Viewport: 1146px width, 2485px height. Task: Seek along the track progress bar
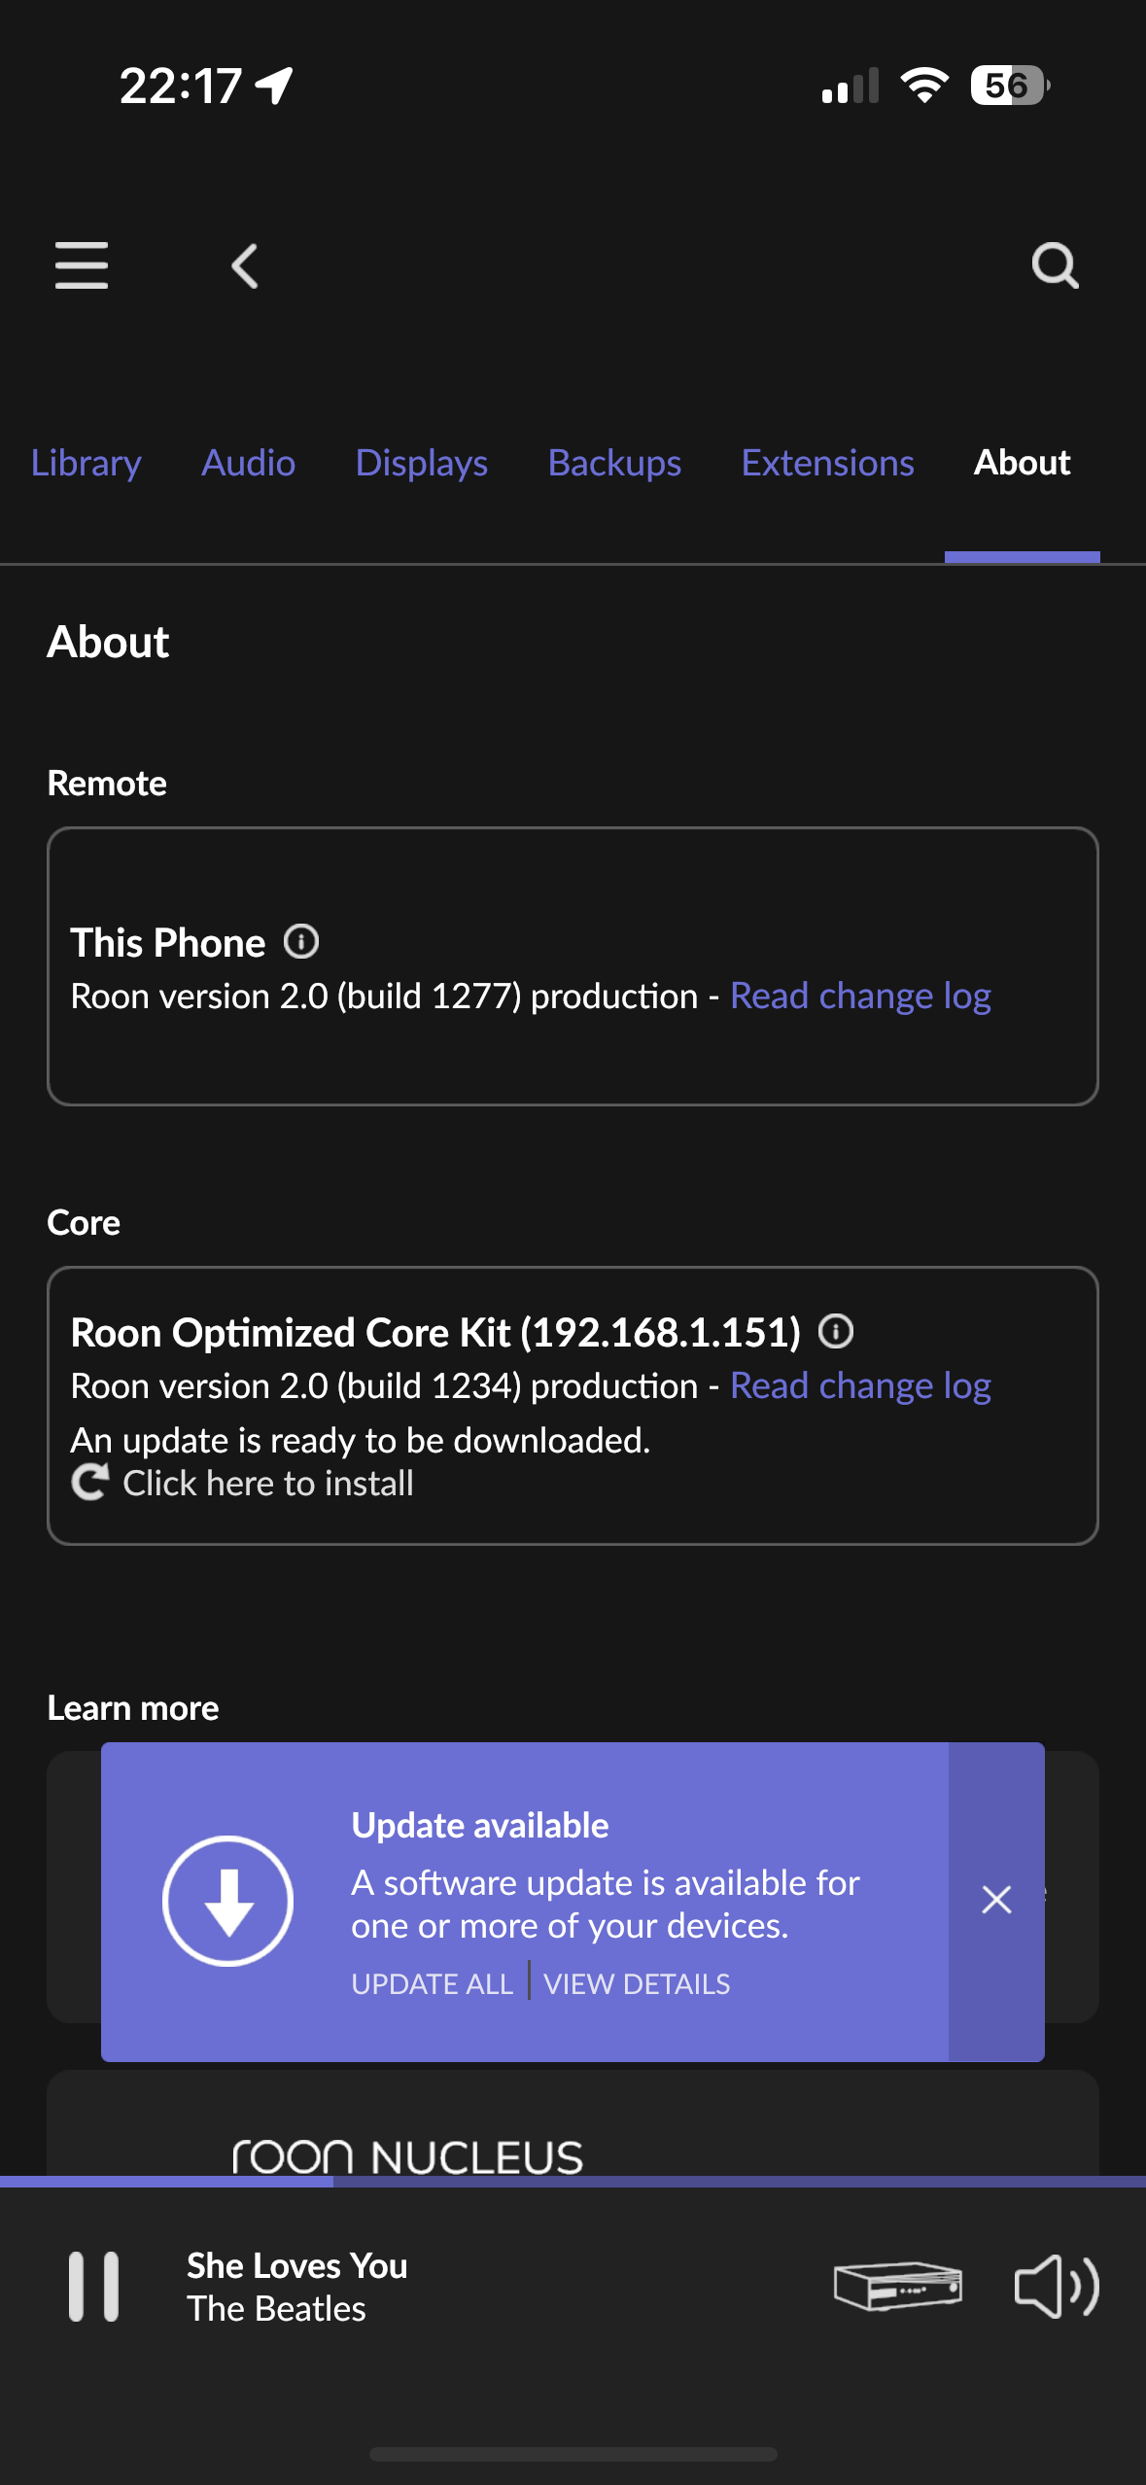coord(573,2182)
